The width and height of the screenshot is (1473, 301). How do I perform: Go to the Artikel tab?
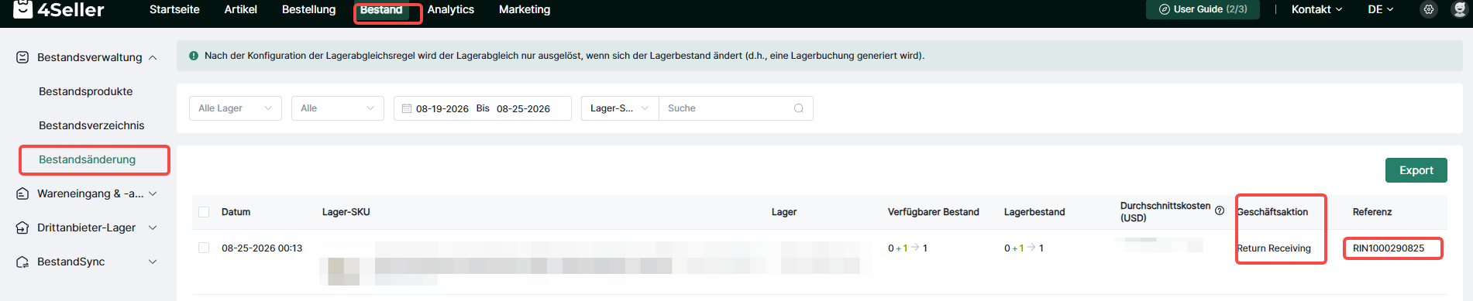[x=240, y=9]
